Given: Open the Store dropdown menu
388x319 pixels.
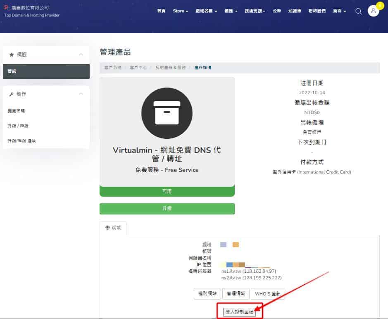Looking at the screenshot, I should click(180, 11).
